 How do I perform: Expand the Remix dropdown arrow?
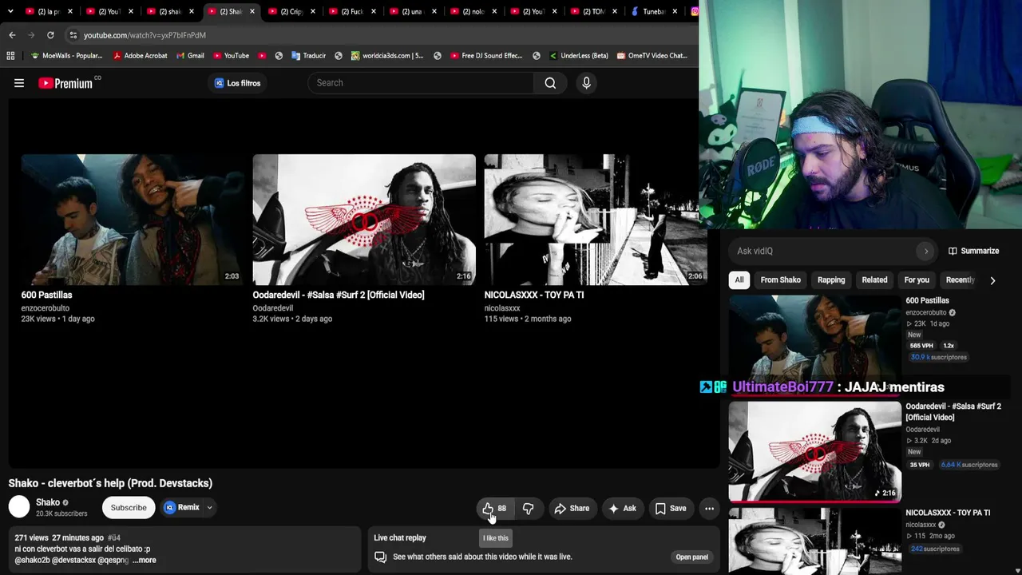[x=209, y=507]
